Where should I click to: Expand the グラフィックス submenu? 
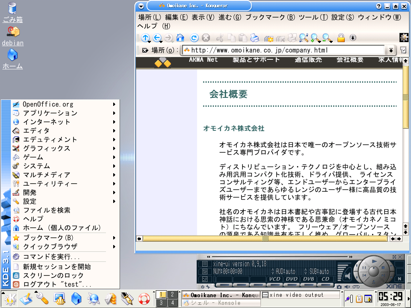coord(65,148)
